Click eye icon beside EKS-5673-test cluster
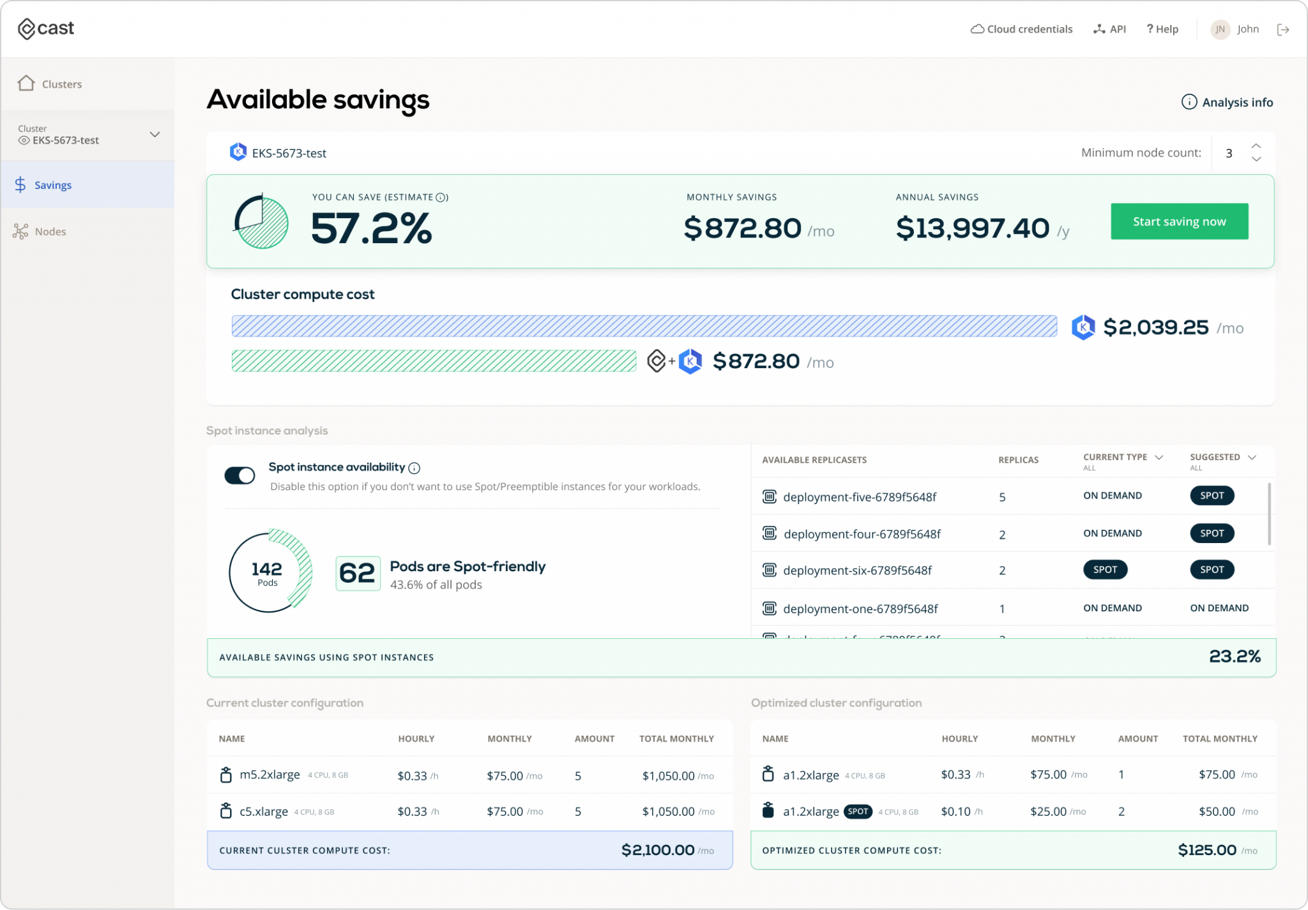1308x910 pixels. point(24,140)
